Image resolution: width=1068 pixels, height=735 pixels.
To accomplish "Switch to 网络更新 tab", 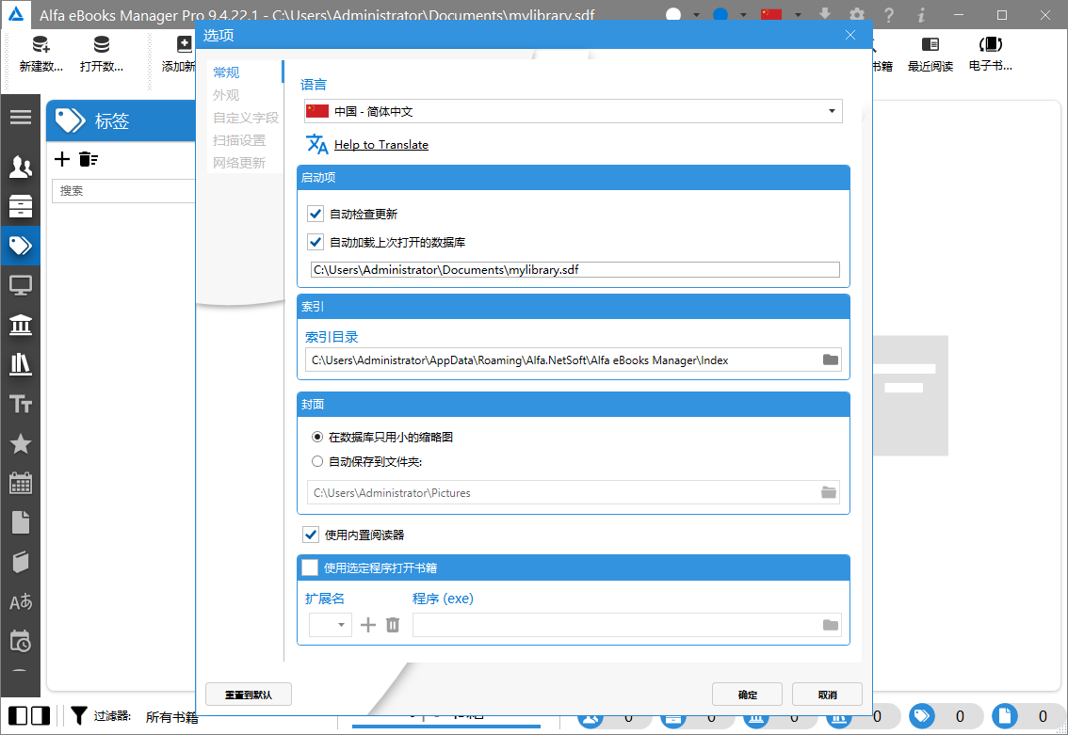I will click(239, 163).
